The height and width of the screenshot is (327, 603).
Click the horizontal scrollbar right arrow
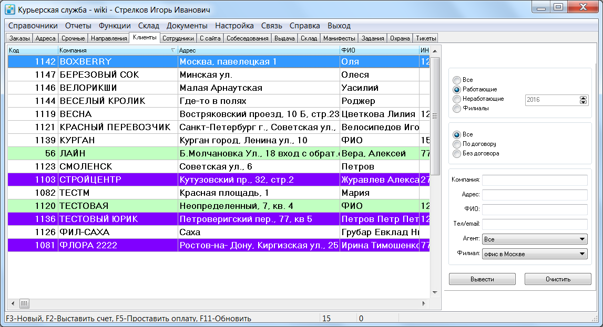[424, 303]
